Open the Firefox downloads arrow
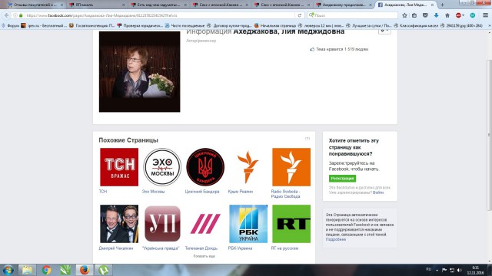 point(436,15)
